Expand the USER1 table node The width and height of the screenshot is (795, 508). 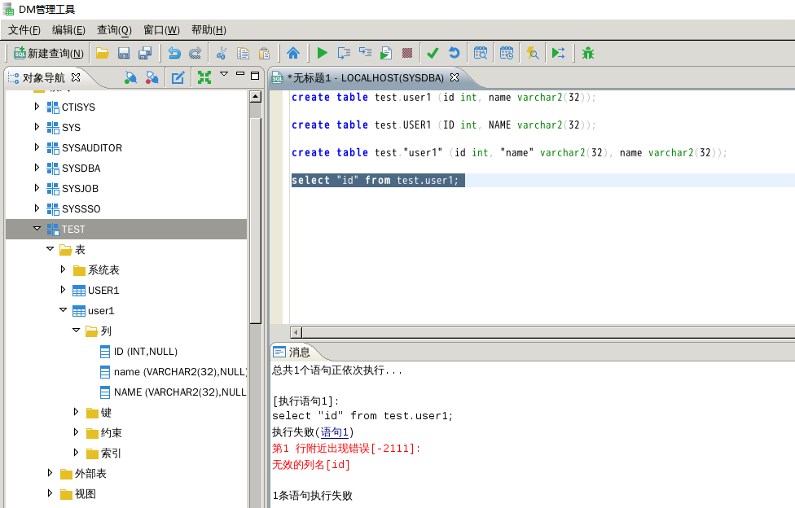point(63,290)
